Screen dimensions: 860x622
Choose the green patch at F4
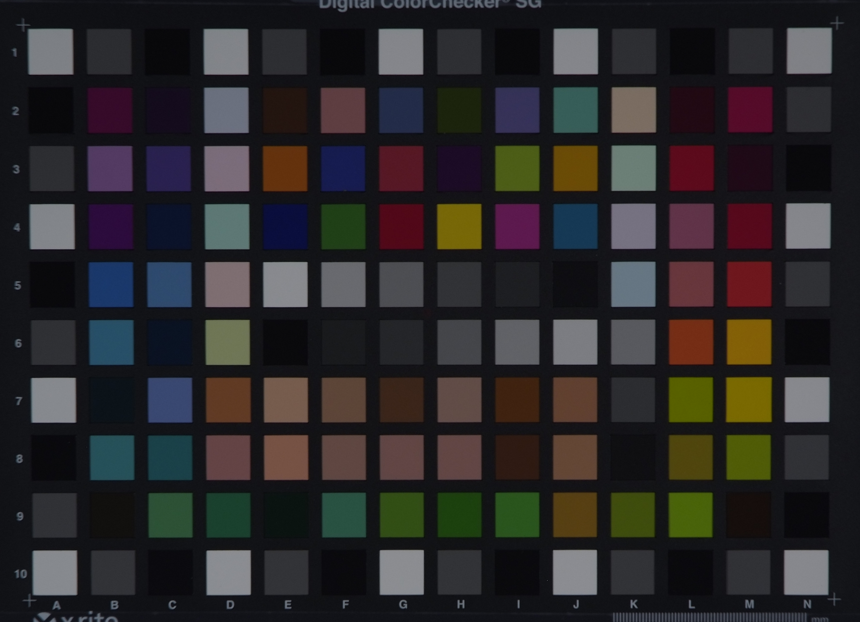point(343,227)
